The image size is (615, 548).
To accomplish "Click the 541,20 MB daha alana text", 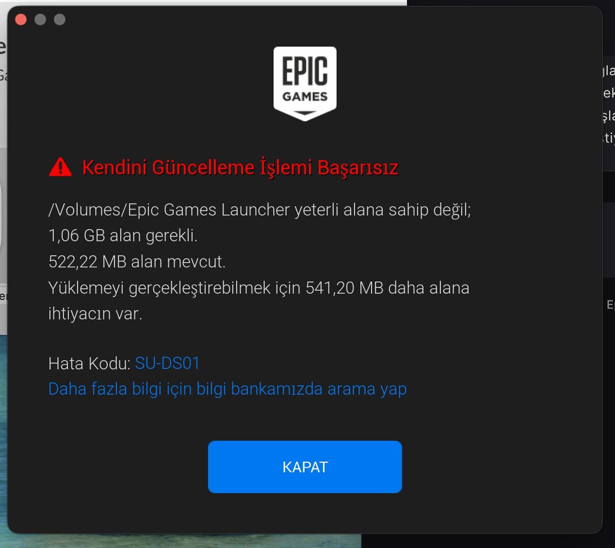I will point(387,288).
